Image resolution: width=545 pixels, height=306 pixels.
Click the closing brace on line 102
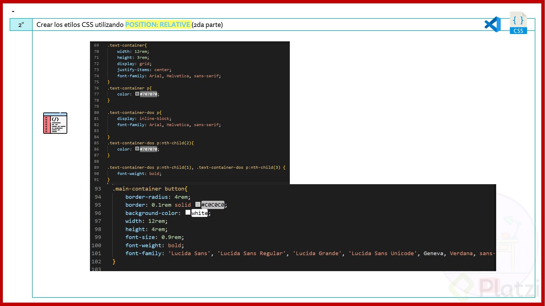pyautogui.click(x=114, y=262)
